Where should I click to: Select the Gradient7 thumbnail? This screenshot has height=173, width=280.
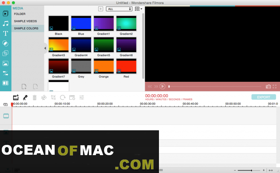tap(59, 66)
